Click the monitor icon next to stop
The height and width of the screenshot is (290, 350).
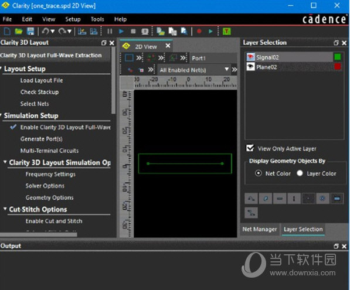145,32
